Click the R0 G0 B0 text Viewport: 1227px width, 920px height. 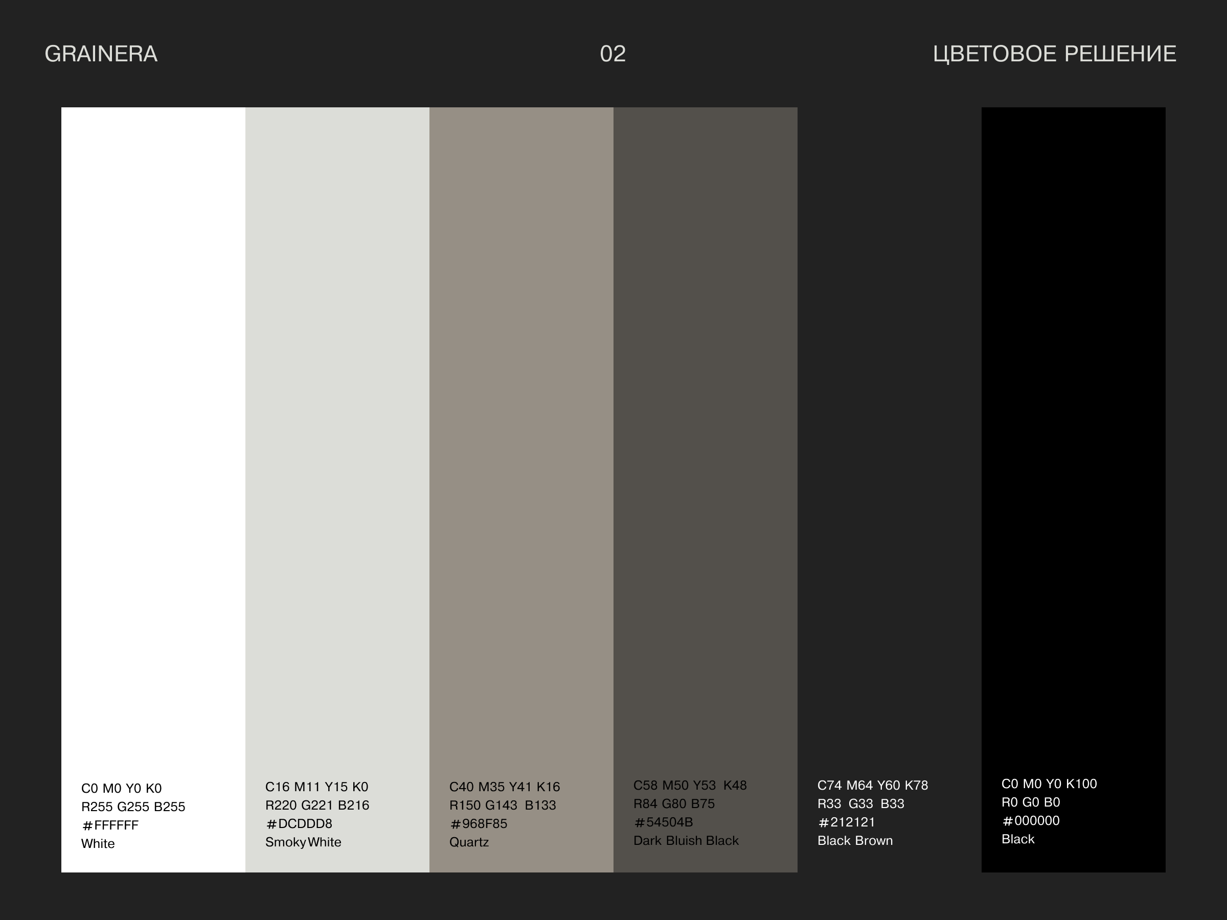(x=1031, y=802)
